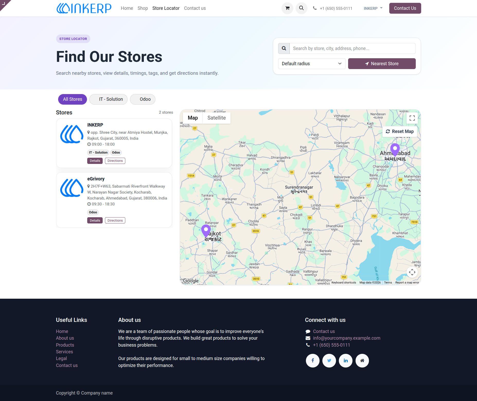Click Reset Map button
Image resolution: width=477 pixels, height=401 pixels.
tap(400, 131)
